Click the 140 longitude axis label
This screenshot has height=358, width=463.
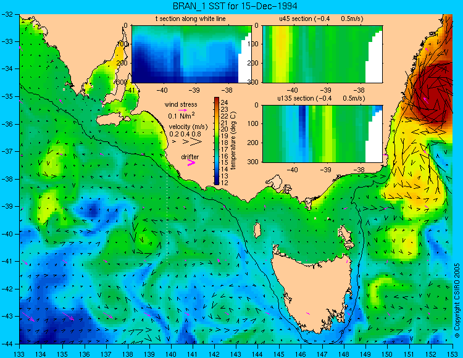point(170,354)
